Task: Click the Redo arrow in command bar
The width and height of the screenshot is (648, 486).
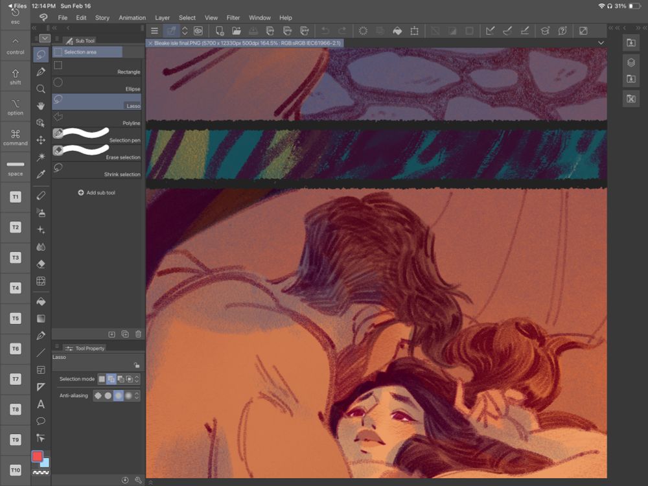Action: coord(342,31)
